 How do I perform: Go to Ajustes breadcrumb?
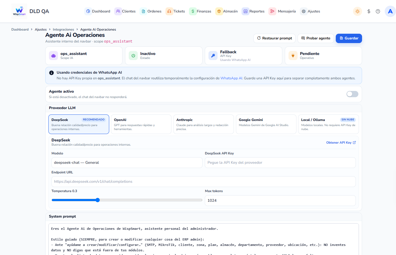pos(41,29)
